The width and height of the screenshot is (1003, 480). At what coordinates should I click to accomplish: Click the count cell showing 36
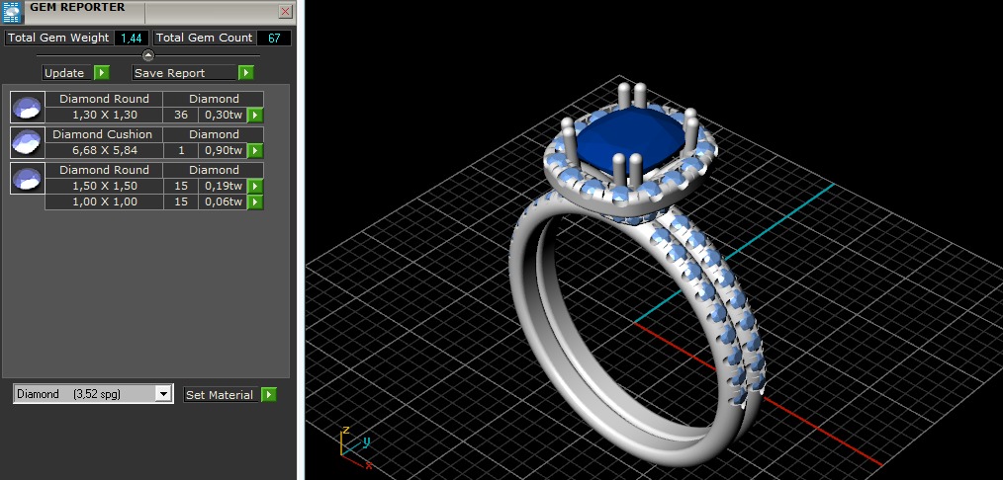(x=181, y=115)
